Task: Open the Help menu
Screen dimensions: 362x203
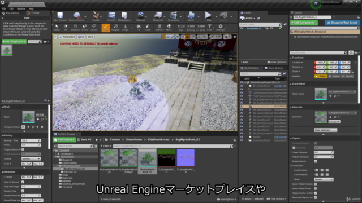Action: point(31,9)
